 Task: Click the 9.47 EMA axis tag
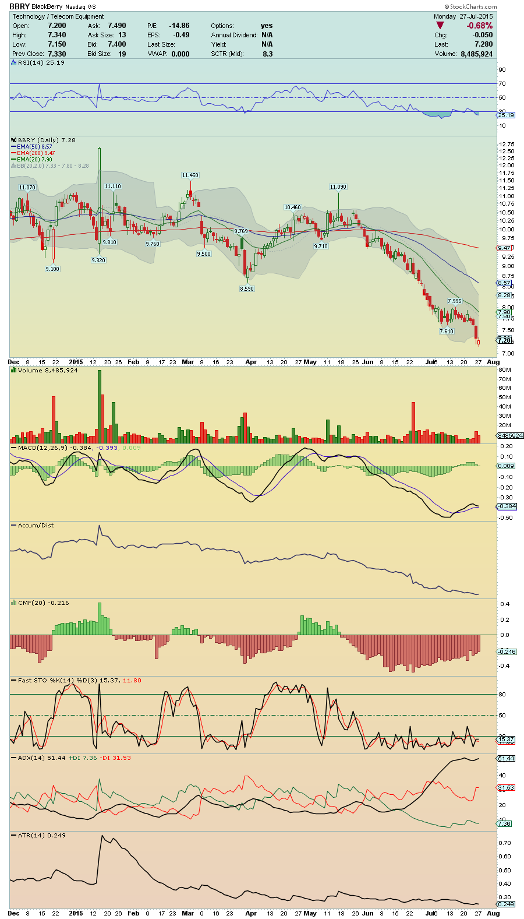[504, 248]
